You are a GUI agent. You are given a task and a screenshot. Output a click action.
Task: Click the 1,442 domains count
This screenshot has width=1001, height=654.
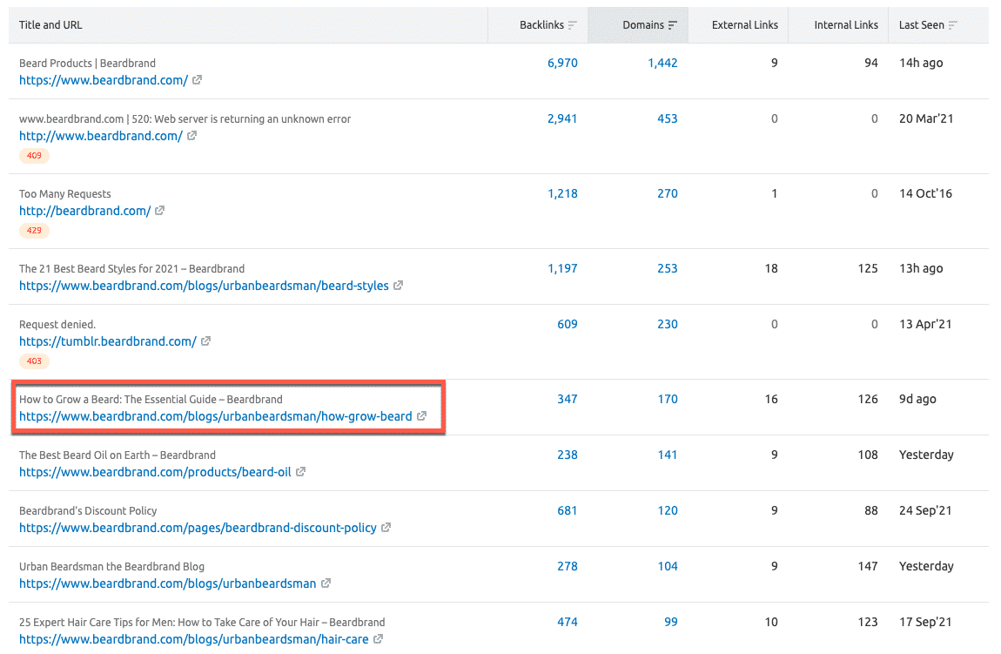pyautogui.click(x=662, y=63)
